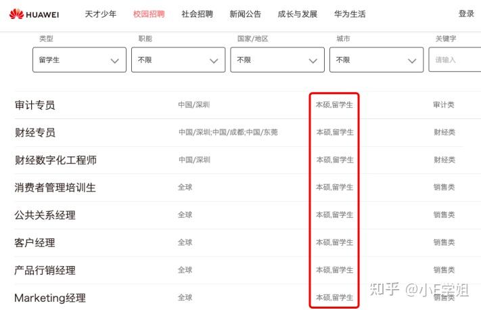The height and width of the screenshot is (310, 481).
Task: Open the 审计专员 job listing
Action: click(x=35, y=105)
